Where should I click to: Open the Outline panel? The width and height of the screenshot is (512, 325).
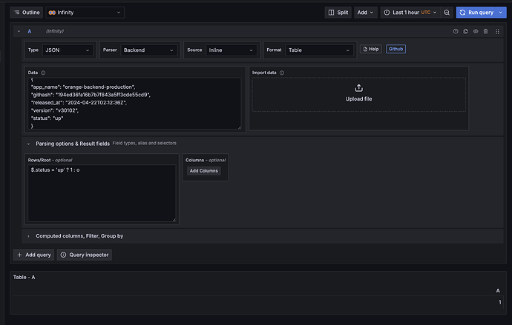click(26, 13)
